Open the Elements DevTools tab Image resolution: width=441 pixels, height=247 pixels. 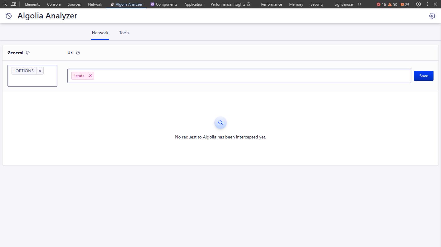pos(32,4)
